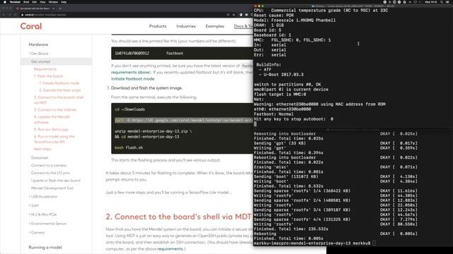Open 'Mendel Development Tool' sidebar page

pos(52,188)
